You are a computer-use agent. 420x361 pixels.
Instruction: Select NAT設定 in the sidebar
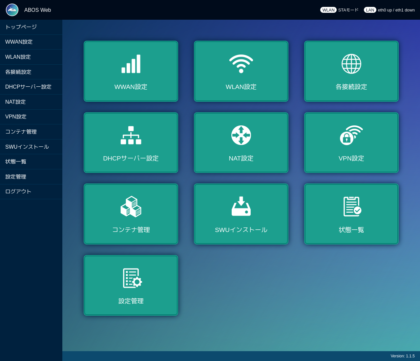(31, 102)
